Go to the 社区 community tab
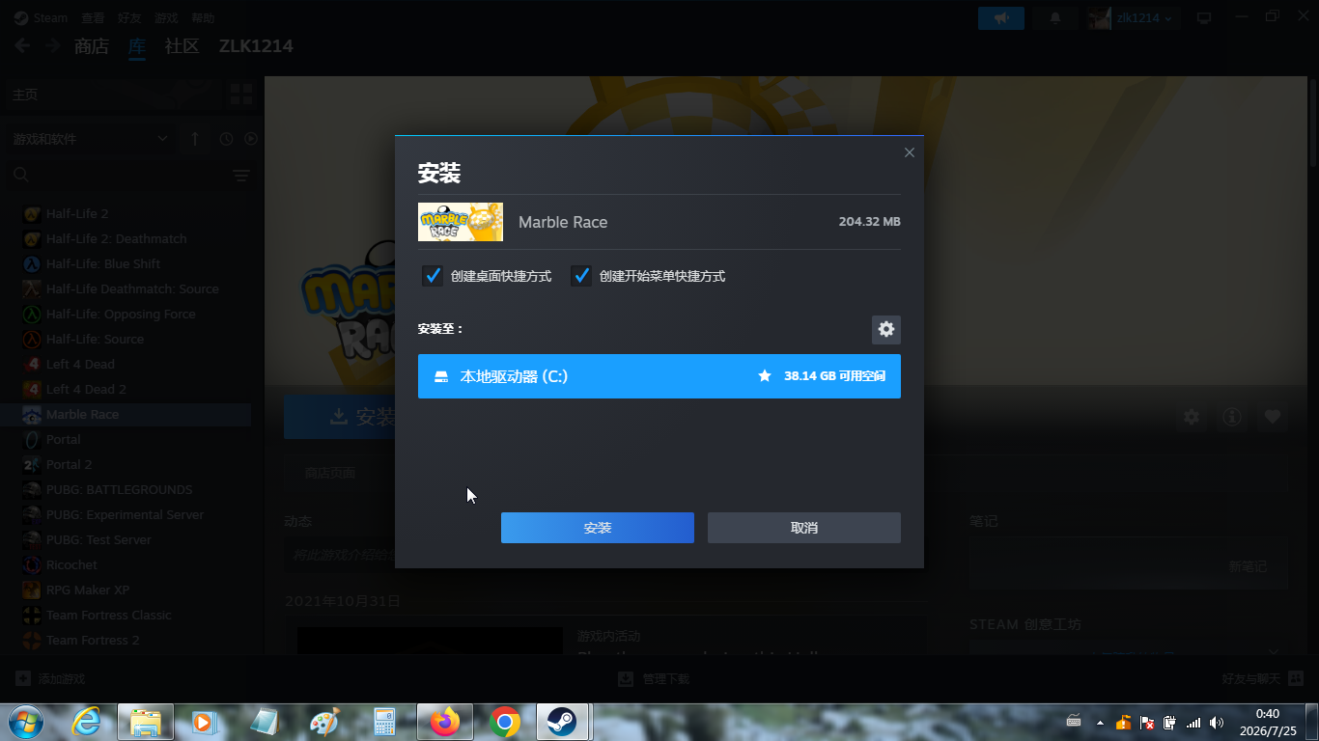This screenshot has width=1319, height=741. (x=182, y=46)
